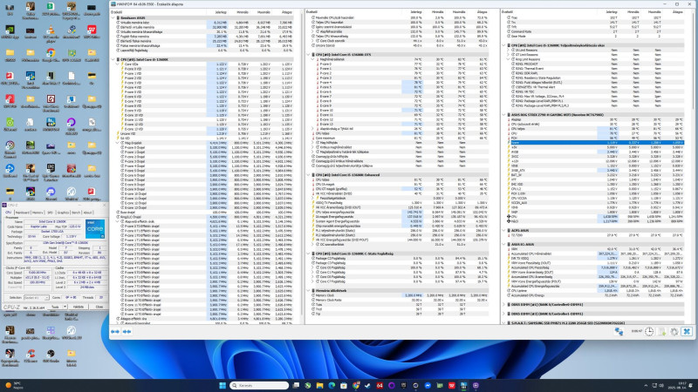Expand the GT Limit Reasons node
Image resolution: width=698 pixels, height=392 pixels.
[x=508, y=55]
